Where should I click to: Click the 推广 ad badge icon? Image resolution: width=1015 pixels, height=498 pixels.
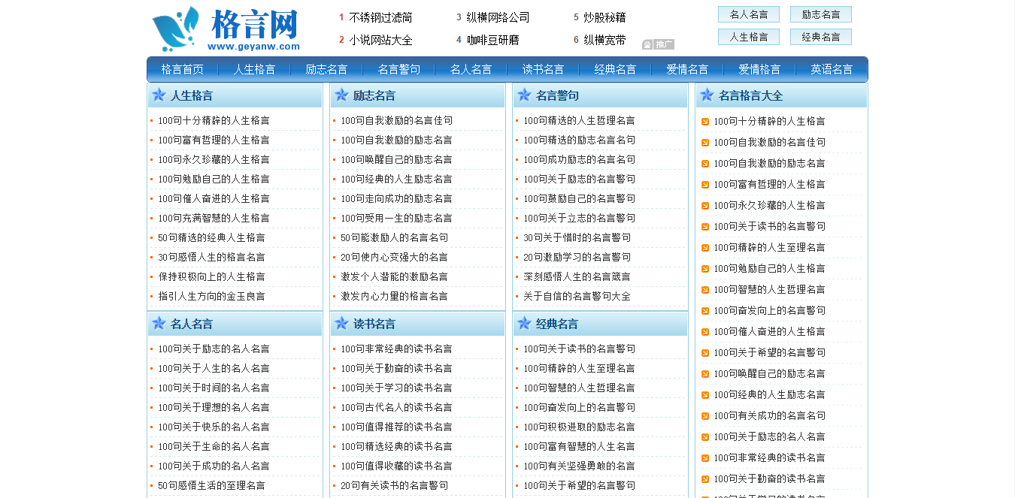click(658, 44)
